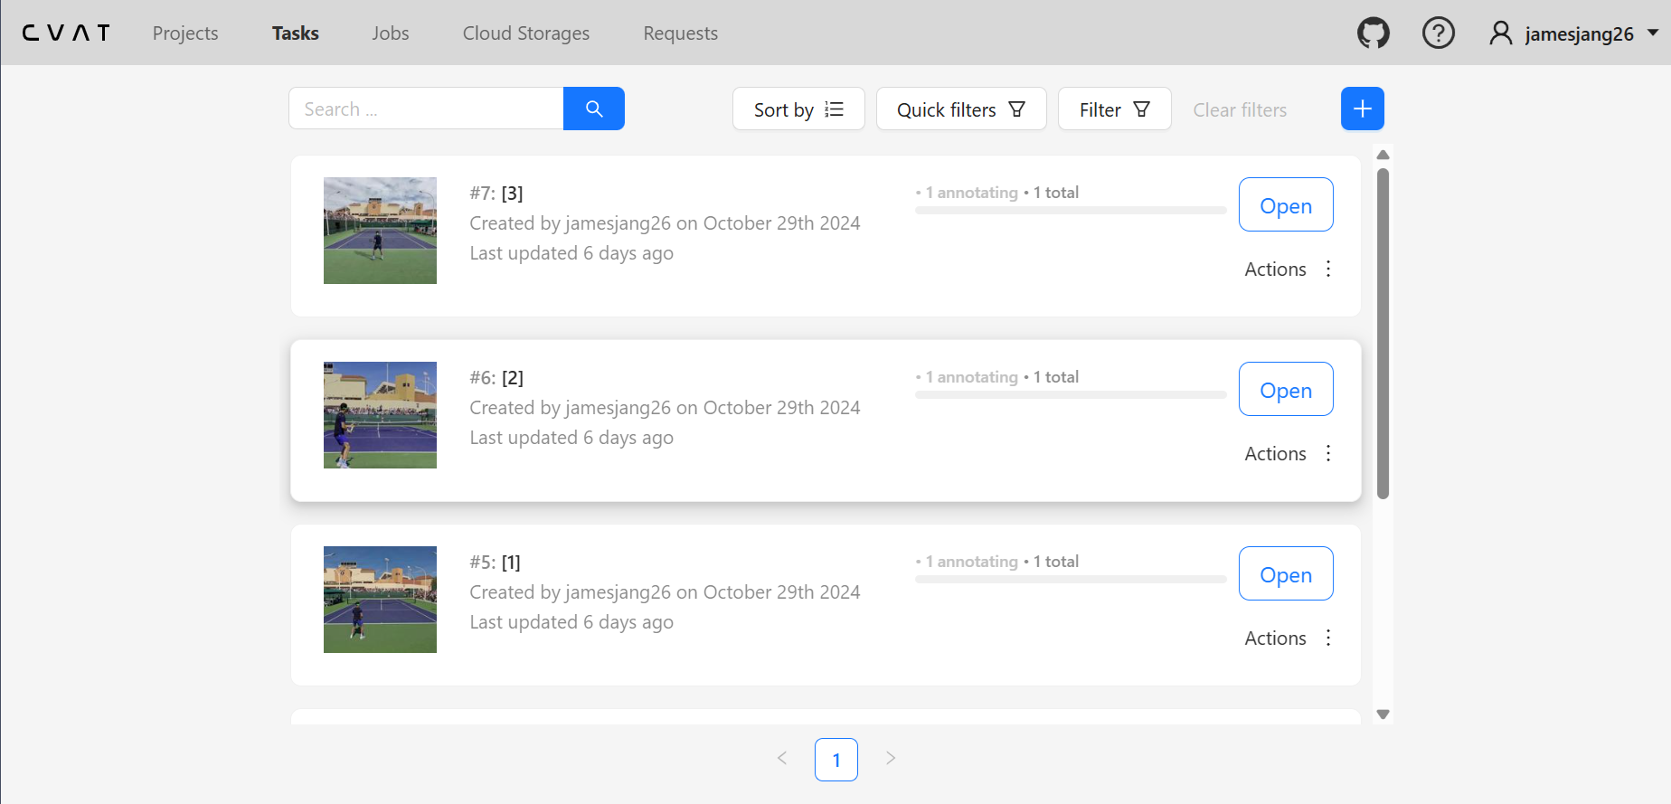Screen dimensions: 1671x804
Task: Open the three-dot Actions menu for task #5
Action: click(1327, 638)
